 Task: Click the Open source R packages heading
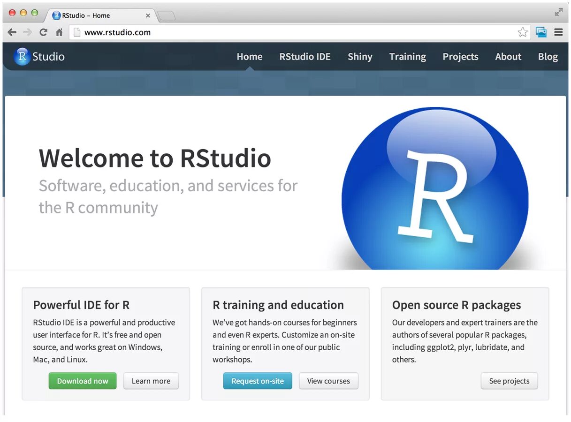457,305
